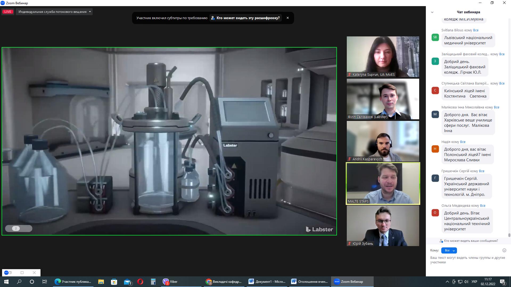Viewport: 511px width, 287px height.
Task: Select Kateryna Suprun's video thumbnail
Action: tap(383, 57)
